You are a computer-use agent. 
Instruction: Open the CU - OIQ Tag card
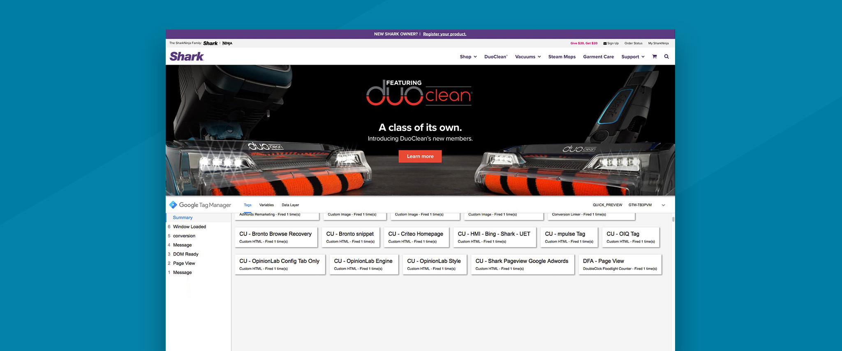coord(631,237)
